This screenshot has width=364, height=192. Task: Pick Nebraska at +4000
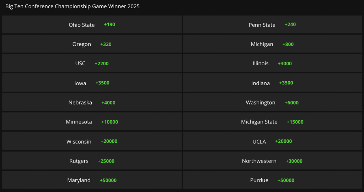92,103
